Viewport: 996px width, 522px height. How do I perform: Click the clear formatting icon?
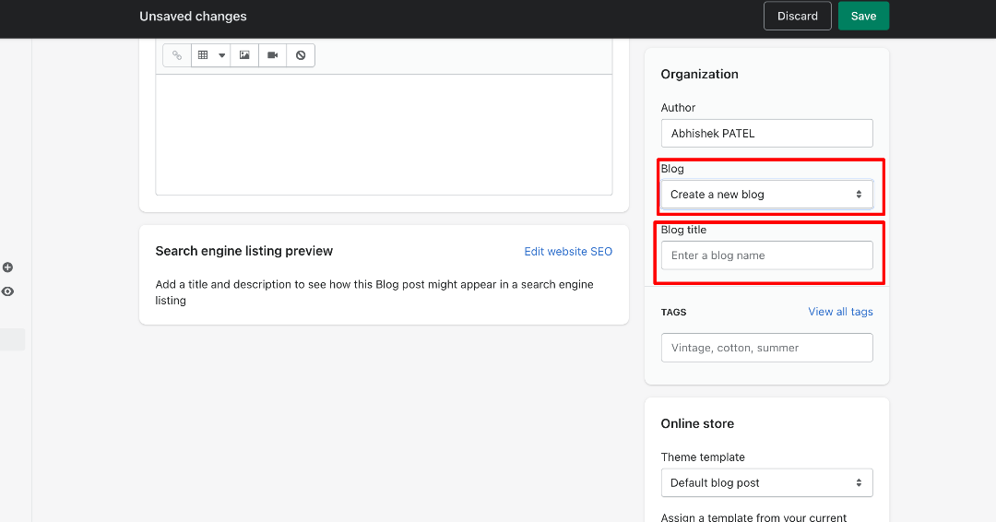(301, 55)
